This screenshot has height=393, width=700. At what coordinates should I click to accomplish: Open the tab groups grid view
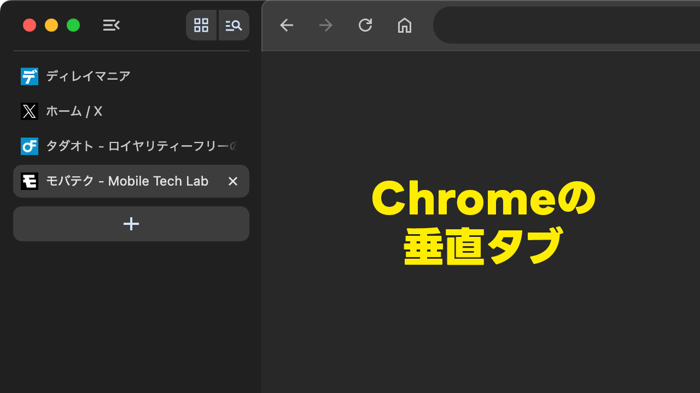click(201, 25)
